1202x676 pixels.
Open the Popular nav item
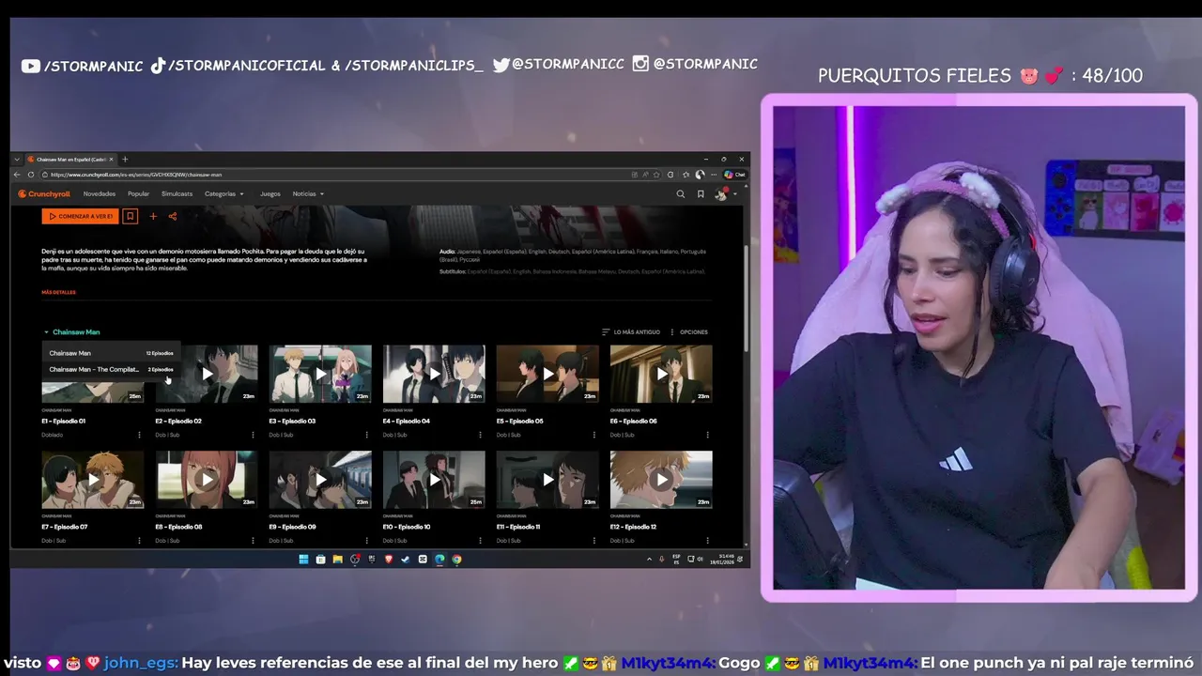(x=139, y=194)
